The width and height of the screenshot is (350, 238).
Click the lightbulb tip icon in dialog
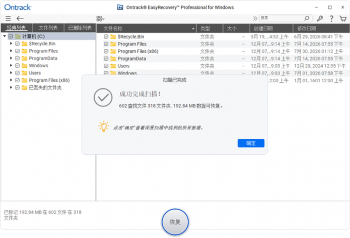tap(103, 126)
